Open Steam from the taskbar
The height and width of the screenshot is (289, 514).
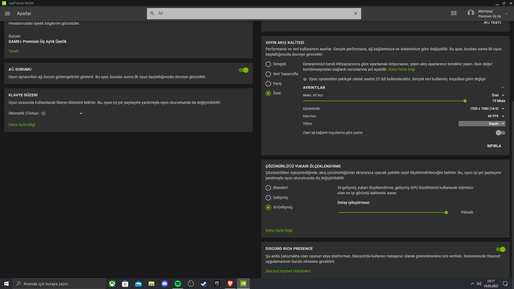[x=204, y=284]
